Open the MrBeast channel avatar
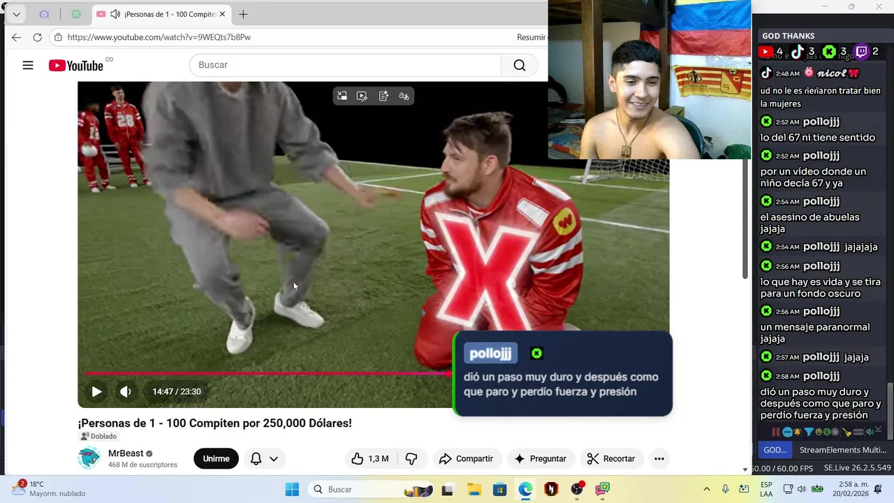 [89, 458]
